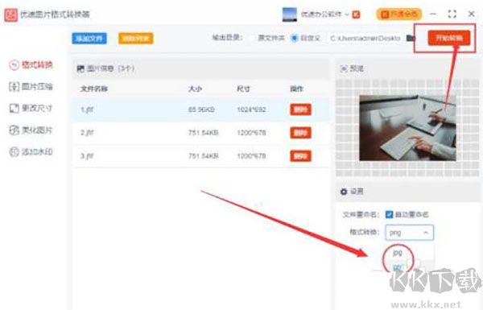483x310 pixels.
Task: Click the 设置 gear icon
Action: (x=344, y=192)
